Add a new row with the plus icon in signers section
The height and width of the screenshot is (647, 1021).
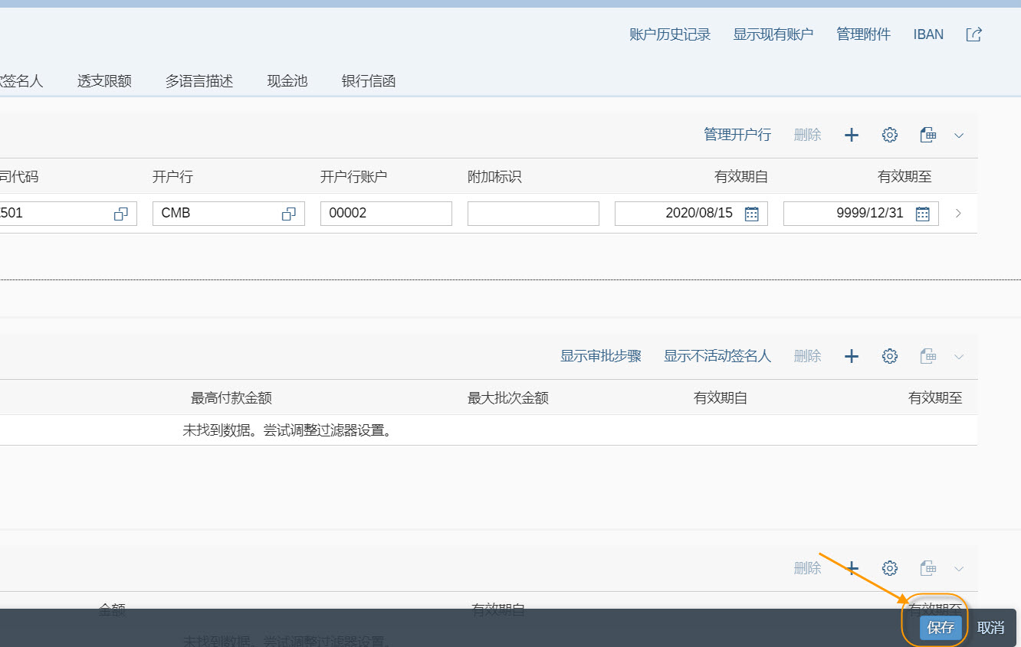click(851, 355)
